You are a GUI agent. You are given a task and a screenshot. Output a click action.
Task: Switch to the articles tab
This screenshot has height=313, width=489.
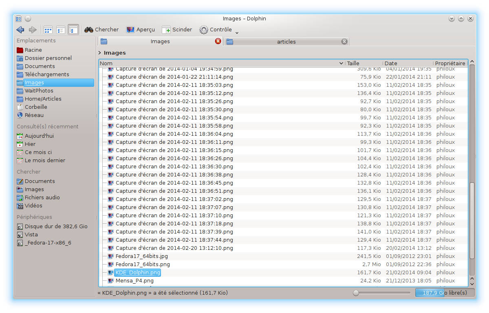[286, 42]
